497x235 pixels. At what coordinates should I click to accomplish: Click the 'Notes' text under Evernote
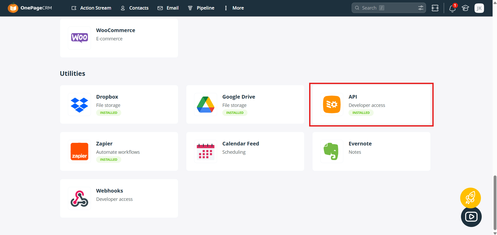pyautogui.click(x=355, y=152)
